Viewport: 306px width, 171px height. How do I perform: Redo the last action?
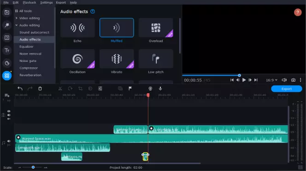coord(30,88)
